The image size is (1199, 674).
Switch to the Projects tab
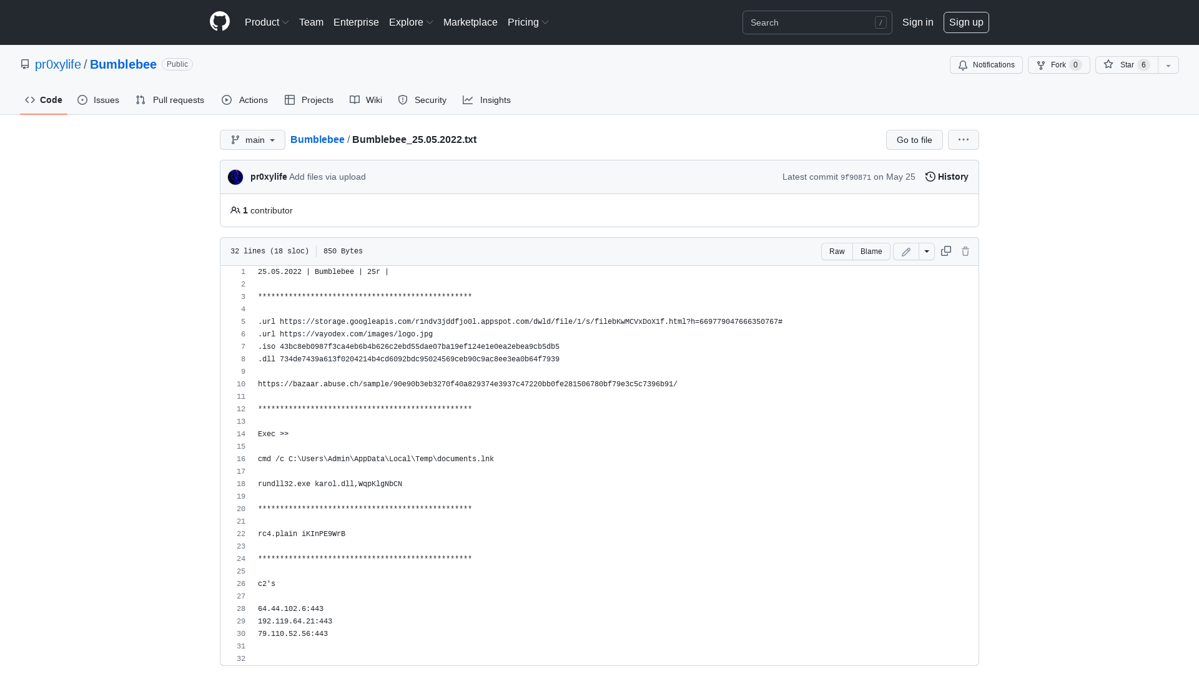point(309,100)
